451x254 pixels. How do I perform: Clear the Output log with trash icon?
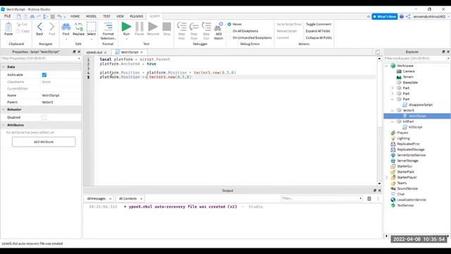[x=369, y=198]
